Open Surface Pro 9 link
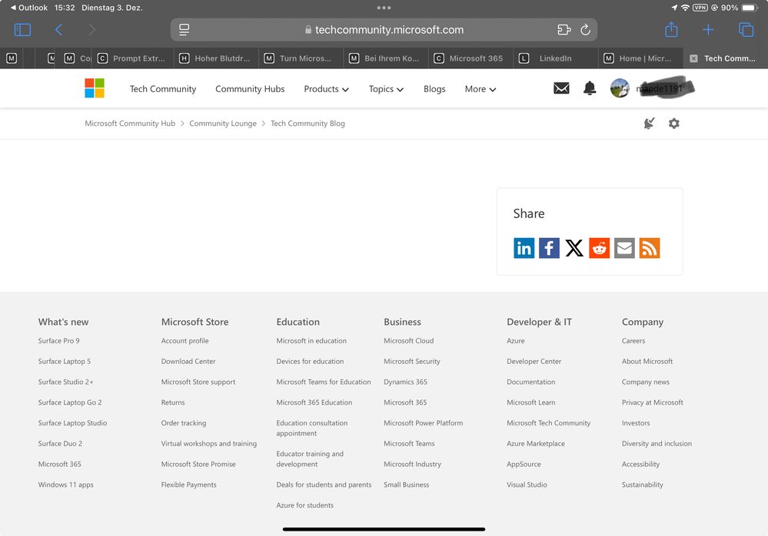Viewport: 768px width, 536px height. pos(58,340)
